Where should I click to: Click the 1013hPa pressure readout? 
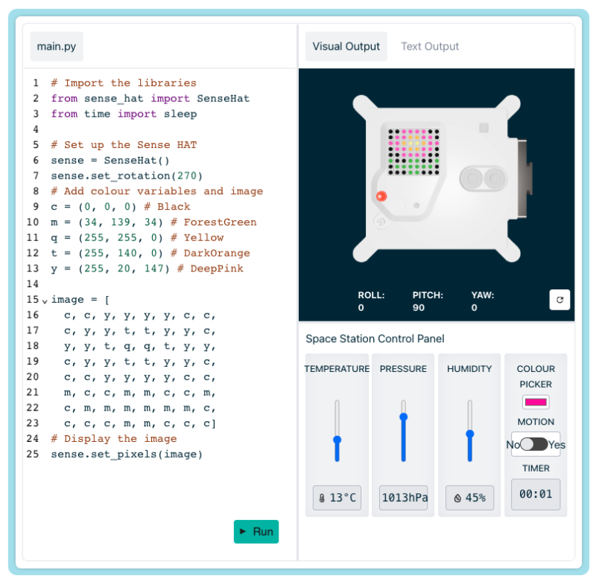tap(403, 497)
